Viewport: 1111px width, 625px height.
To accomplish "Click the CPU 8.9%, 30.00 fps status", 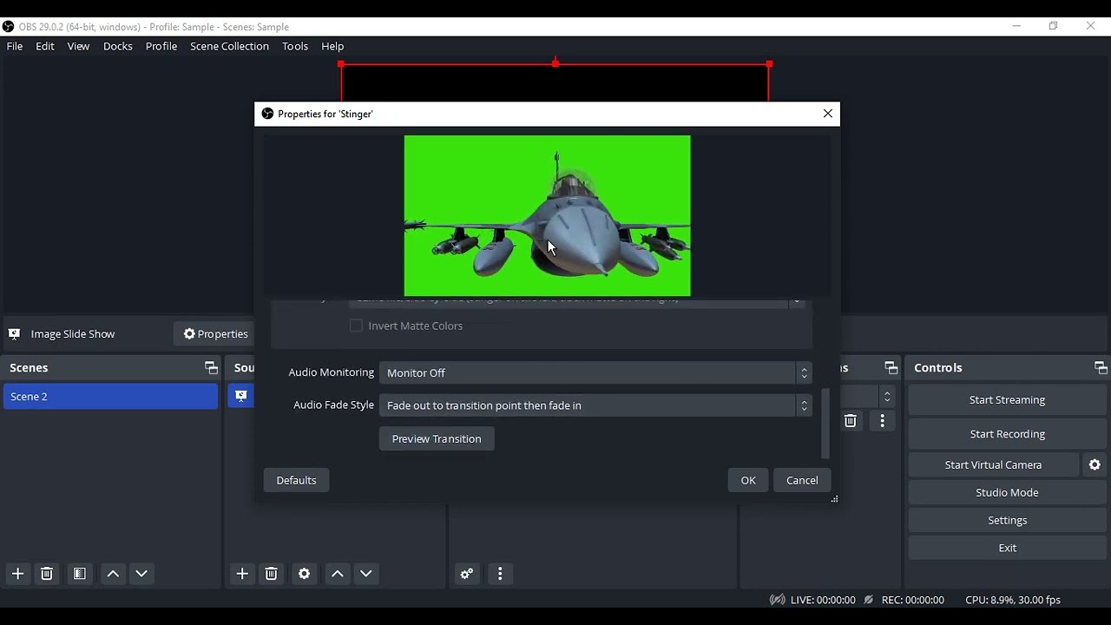I will pos(1013,600).
